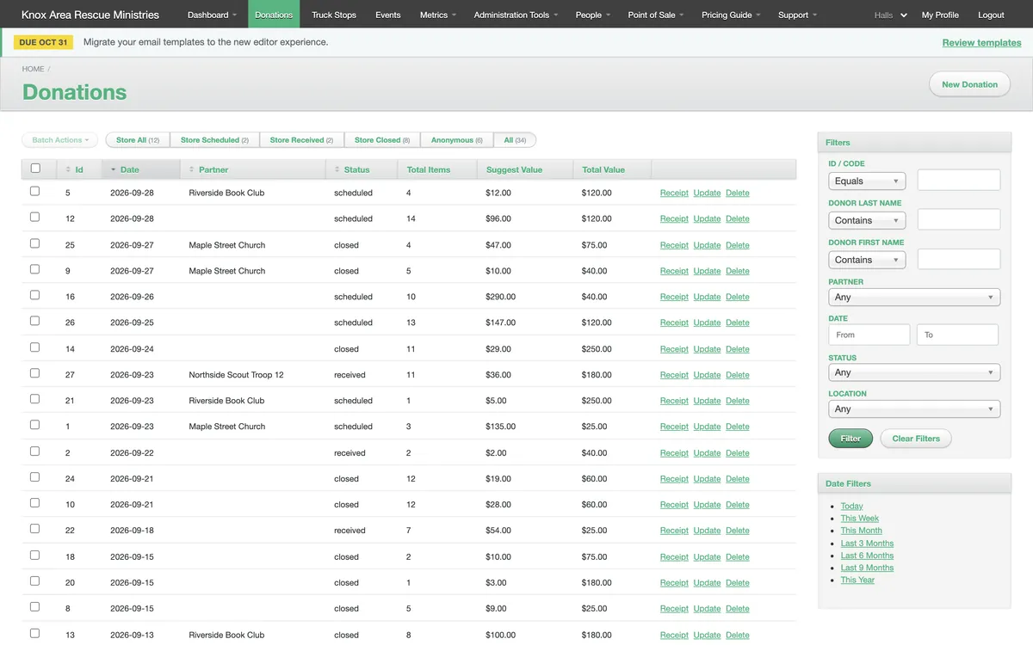Open the People menu

pos(593,15)
